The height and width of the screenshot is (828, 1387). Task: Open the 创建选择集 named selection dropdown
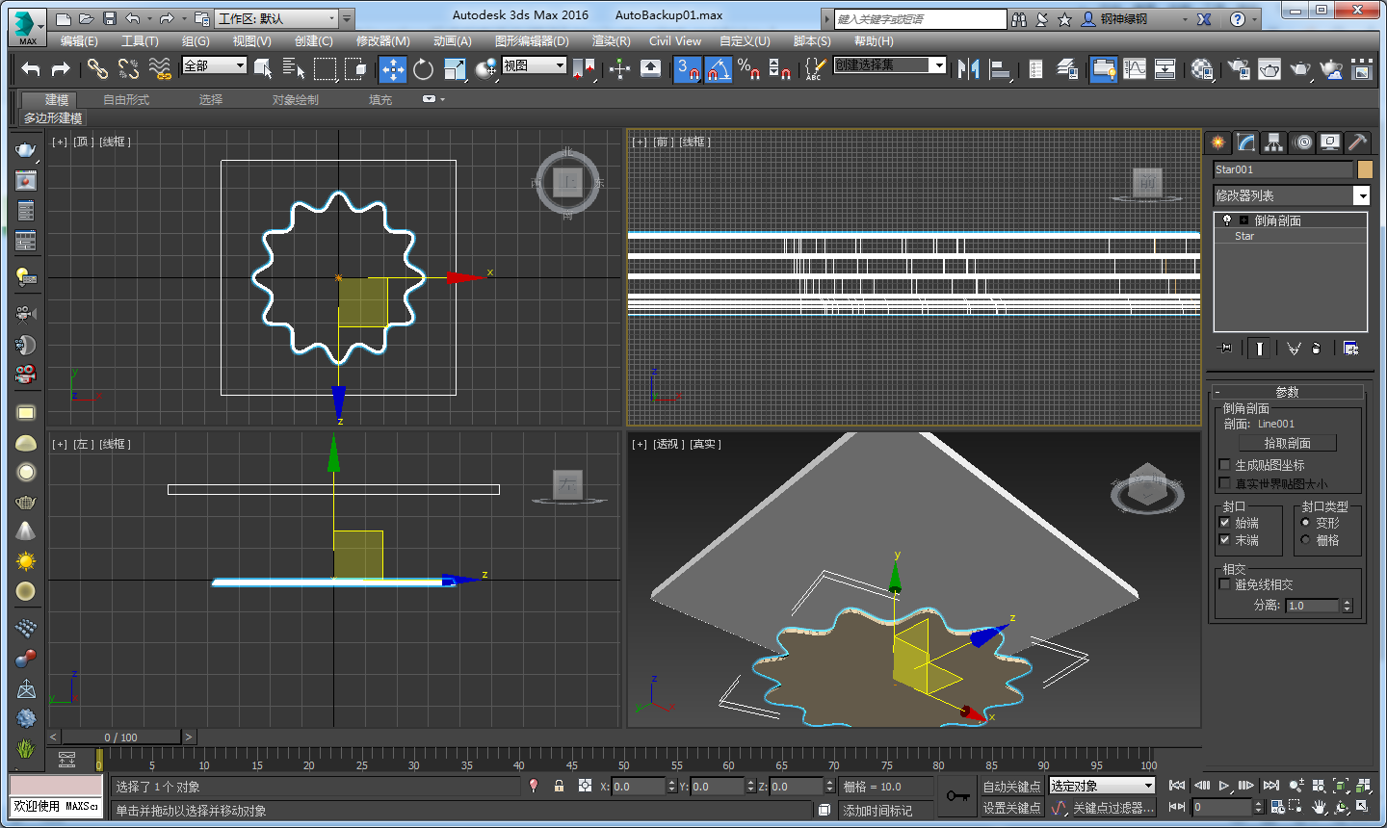pos(891,65)
